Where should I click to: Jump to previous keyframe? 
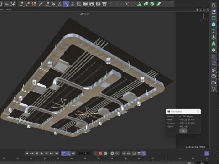[31, 154]
